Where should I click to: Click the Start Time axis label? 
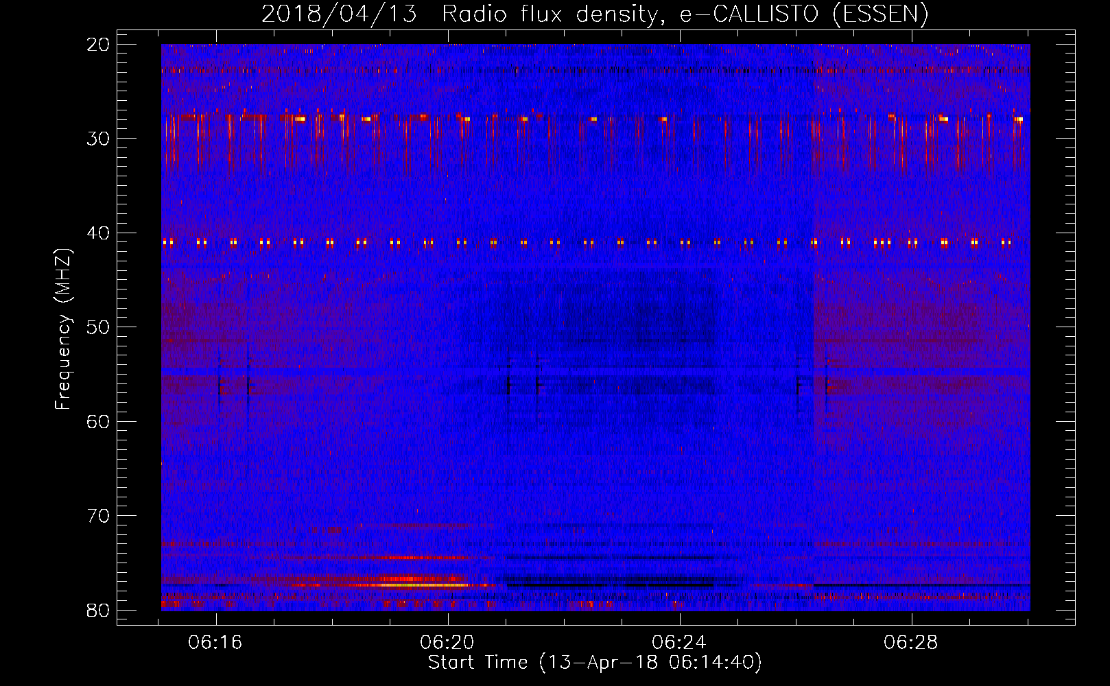click(x=595, y=663)
